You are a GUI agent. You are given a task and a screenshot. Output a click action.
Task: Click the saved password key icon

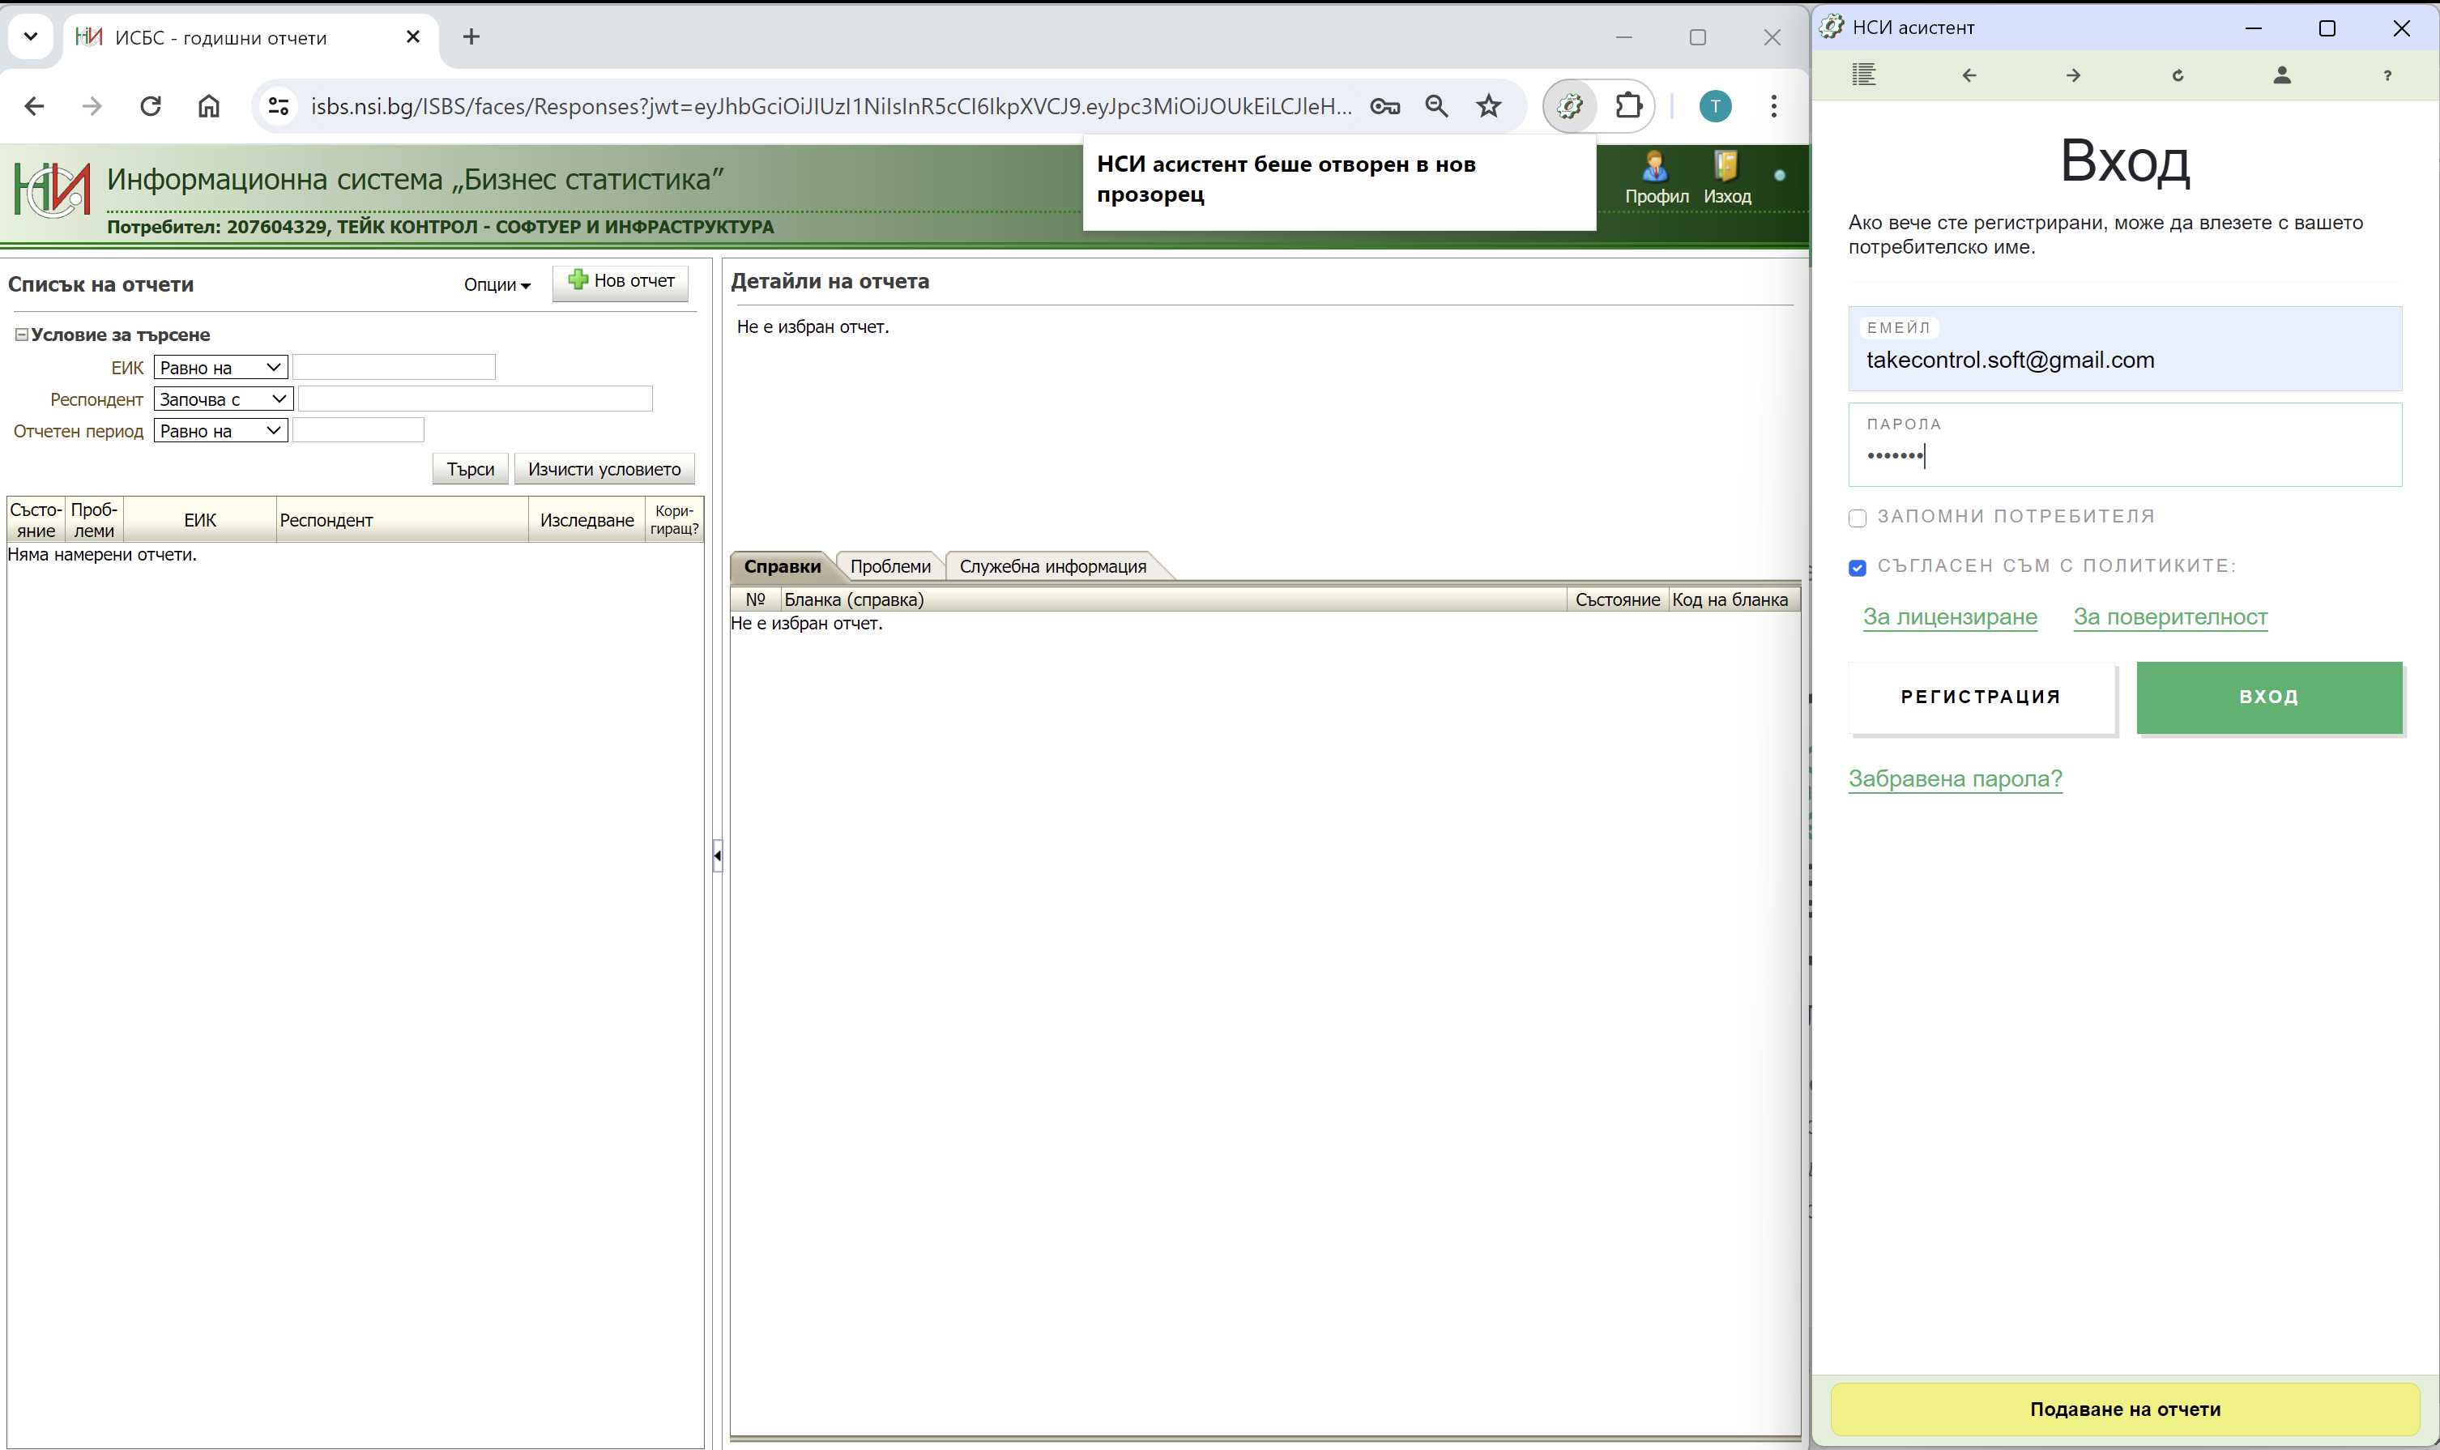[x=1384, y=105]
